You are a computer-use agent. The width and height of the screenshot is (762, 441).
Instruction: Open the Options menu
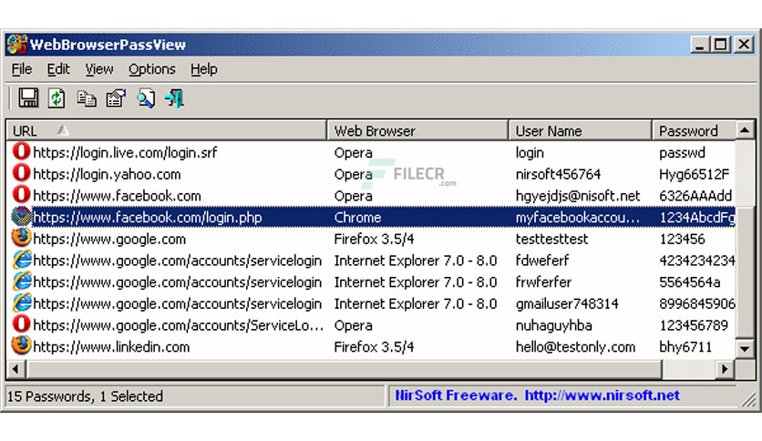pyautogui.click(x=151, y=69)
